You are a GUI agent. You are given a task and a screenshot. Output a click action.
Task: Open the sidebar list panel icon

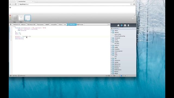125,25
